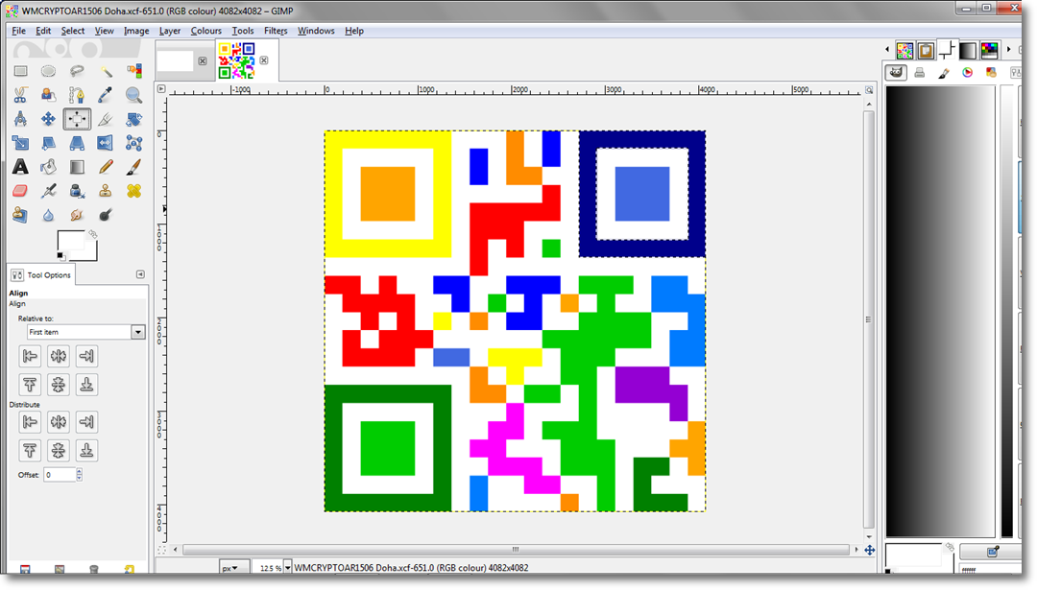Screen dimensions: 1037x590
Task: Select the Shear tool
Action: click(x=48, y=143)
